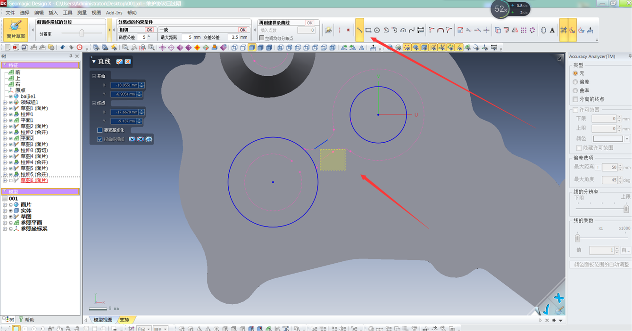632x331 pixels.
Task: Select the Spline sketch tool
Action: click(x=412, y=30)
